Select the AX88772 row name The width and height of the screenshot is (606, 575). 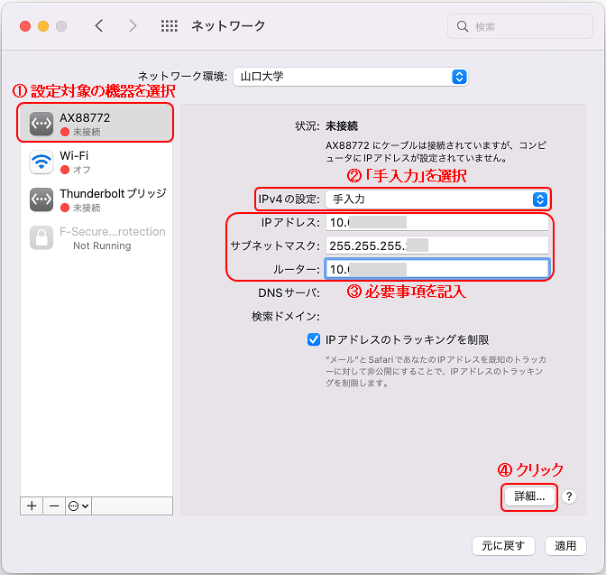coord(85,117)
